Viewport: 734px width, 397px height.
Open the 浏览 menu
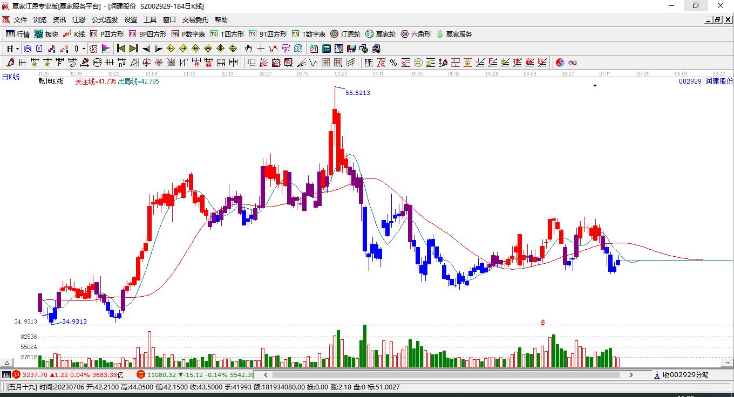click(40, 20)
